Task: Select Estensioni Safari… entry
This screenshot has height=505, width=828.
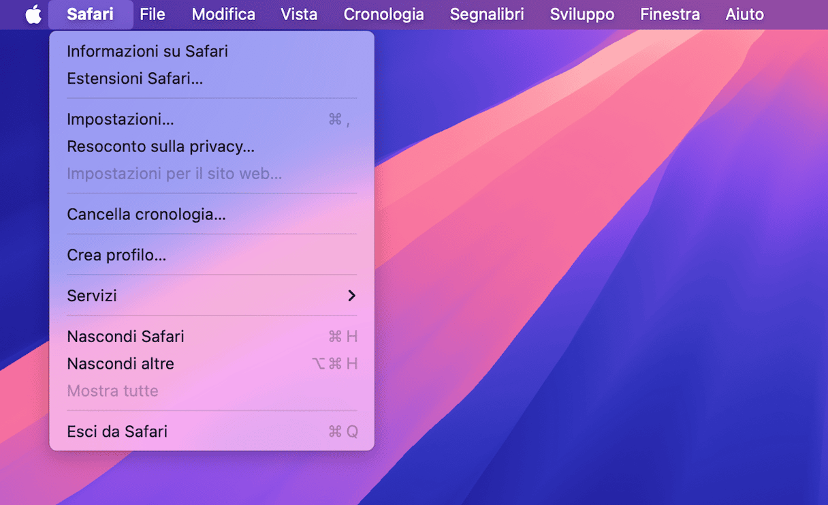Action: [x=212, y=78]
